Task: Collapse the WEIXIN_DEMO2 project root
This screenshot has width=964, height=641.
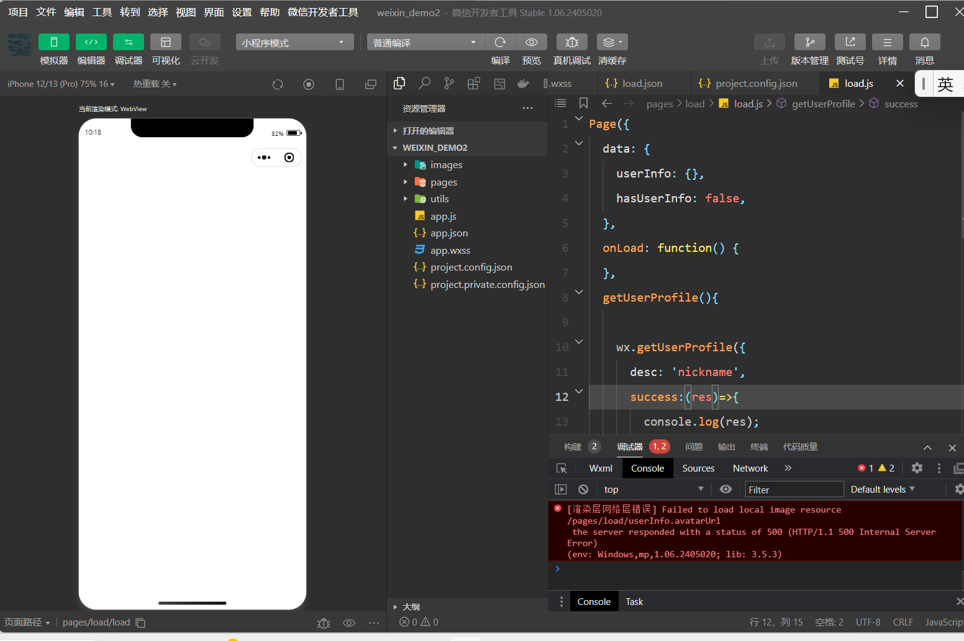Action: coord(467,148)
